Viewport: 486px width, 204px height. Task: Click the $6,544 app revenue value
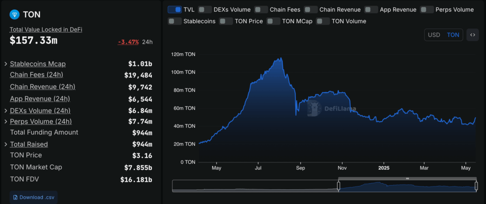tap(140, 99)
